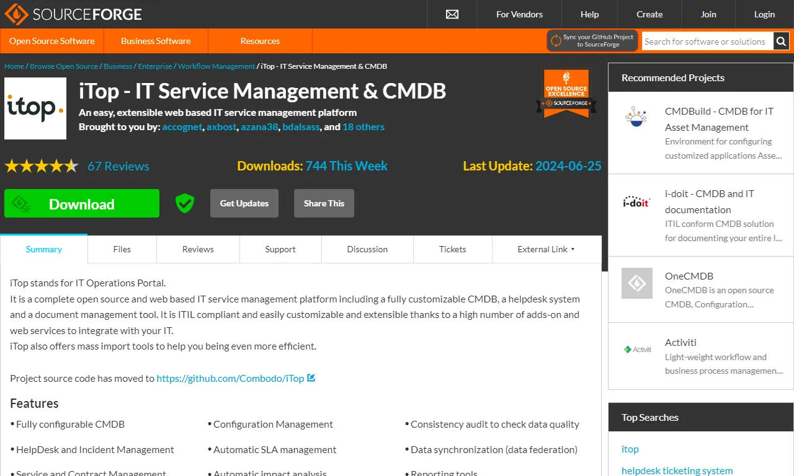Open the Help menu item
Image resolution: width=794 pixels, height=476 pixels.
(589, 14)
